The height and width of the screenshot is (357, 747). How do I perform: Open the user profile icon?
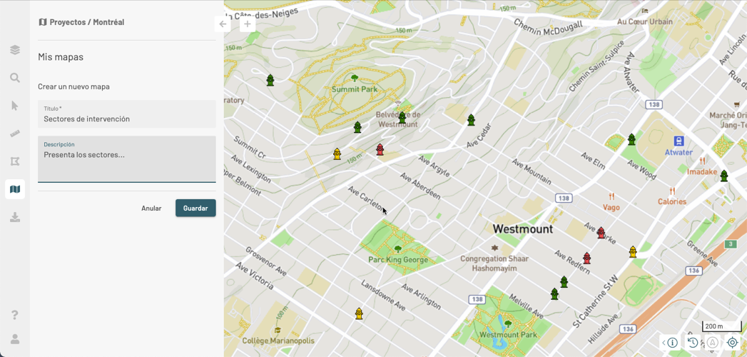coord(15,339)
